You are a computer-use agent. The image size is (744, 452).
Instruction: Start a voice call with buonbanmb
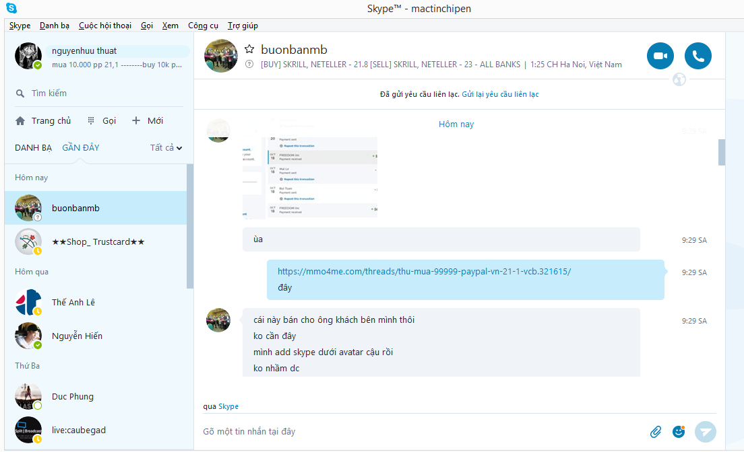[x=698, y=56]
